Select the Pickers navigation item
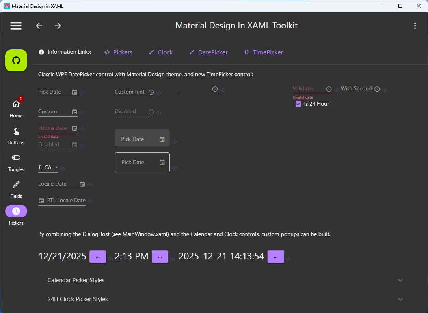This screenshot has width=428, height=313. pyautogui.click(x=16, y=216)
